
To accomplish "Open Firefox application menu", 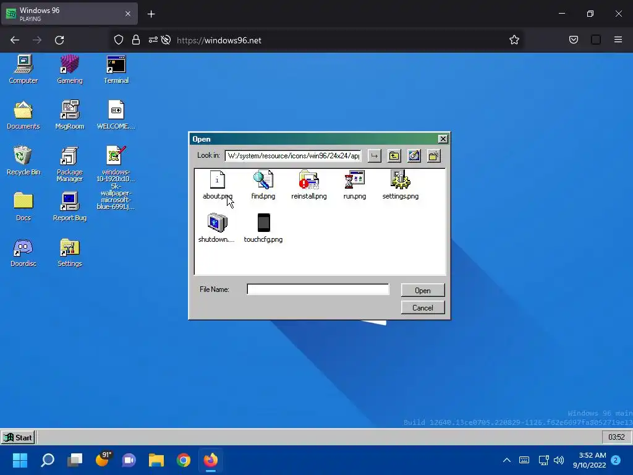I will point(618,40).
